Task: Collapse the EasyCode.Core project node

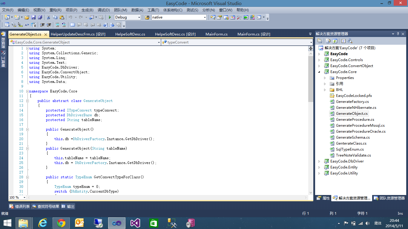Action: click(x=319, y=72)
